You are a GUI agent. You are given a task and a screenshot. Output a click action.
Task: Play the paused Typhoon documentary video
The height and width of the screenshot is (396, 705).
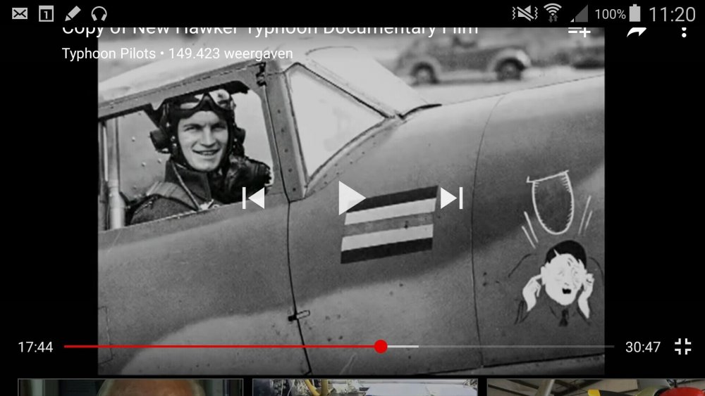(351, 198)
